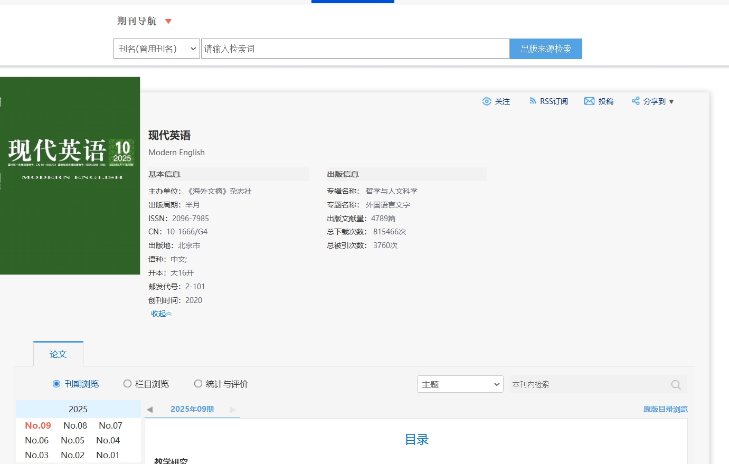This screenshot has width=729, height=464.
Task: Open issue No.02
Action: click(72, 455)
